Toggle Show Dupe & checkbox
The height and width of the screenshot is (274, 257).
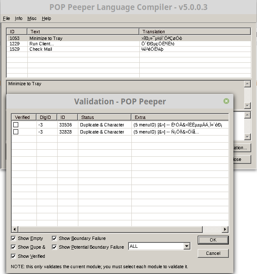point(13,247)
